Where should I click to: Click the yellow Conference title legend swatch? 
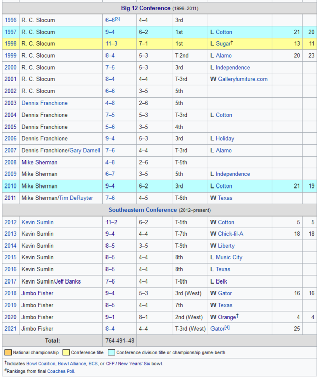coord(66,353)
